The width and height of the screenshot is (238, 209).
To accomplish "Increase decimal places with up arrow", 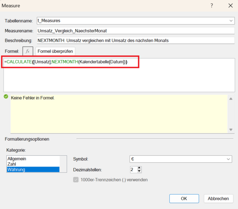I will tap(139, 168).
